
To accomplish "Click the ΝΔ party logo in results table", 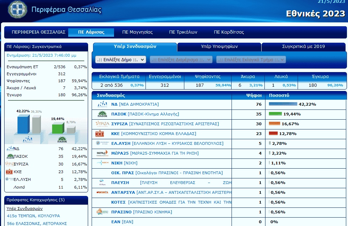I will click(x=102, y=104).
